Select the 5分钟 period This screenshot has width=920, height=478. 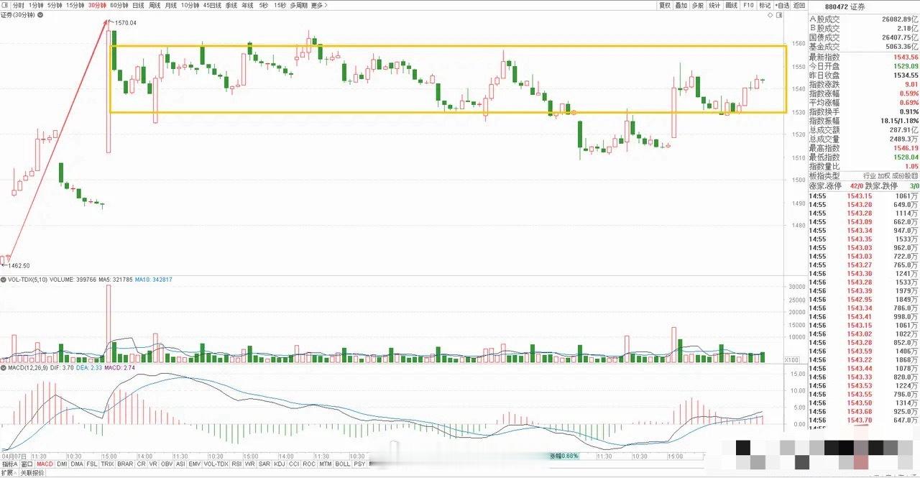[x=55, y=5]
